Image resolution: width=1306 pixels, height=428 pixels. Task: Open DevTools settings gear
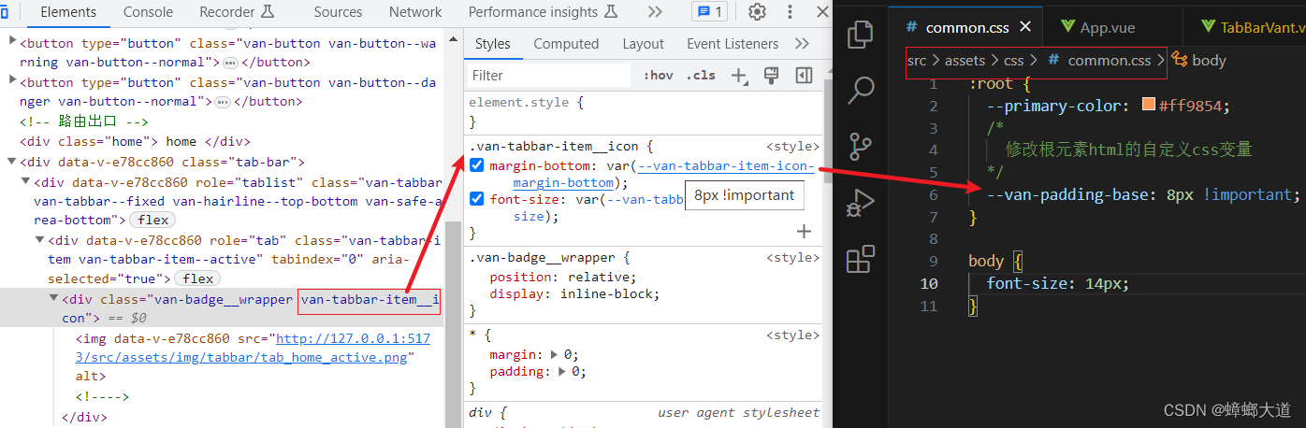pyautogui.click(x=757, y=12)
